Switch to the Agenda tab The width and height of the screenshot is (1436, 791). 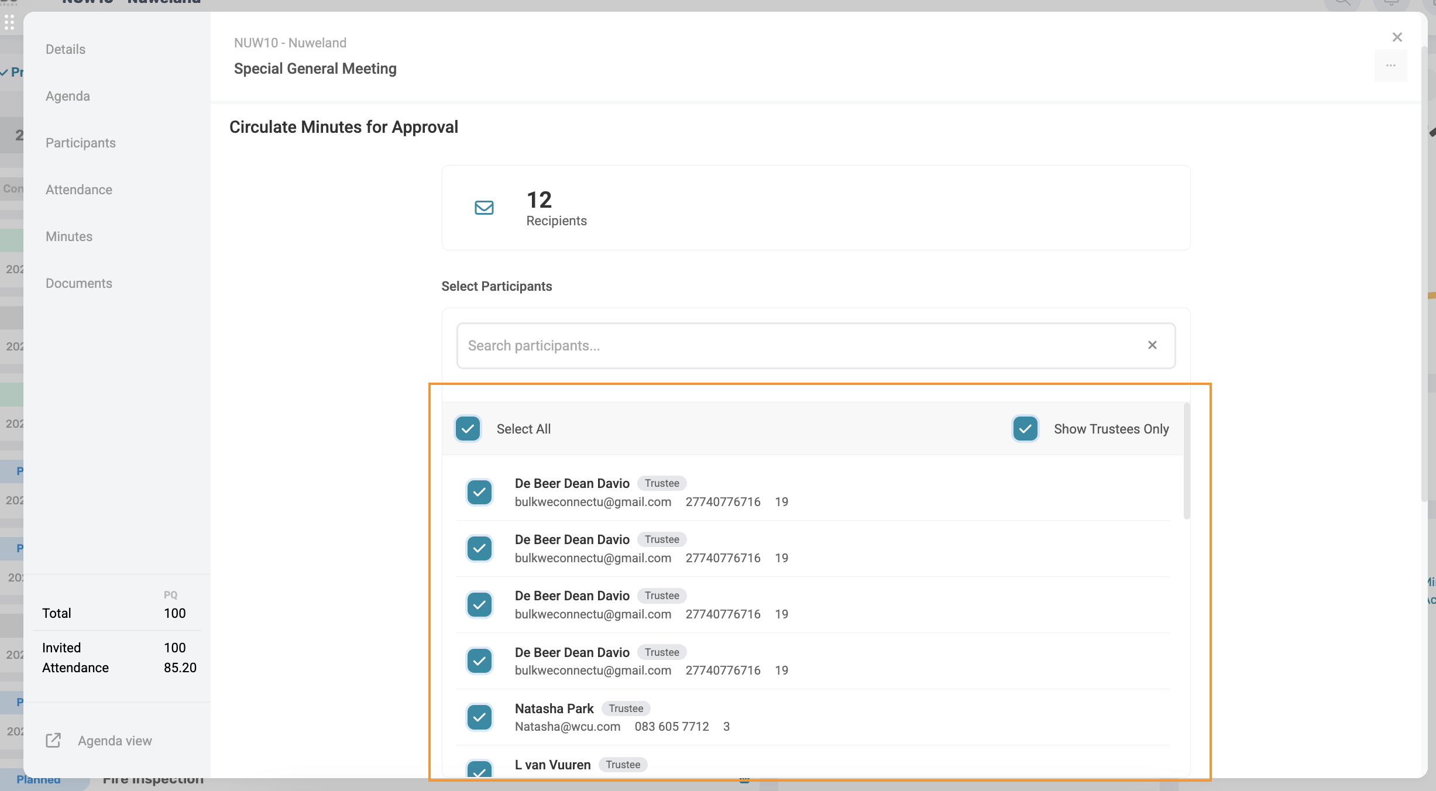coord(68,96)
